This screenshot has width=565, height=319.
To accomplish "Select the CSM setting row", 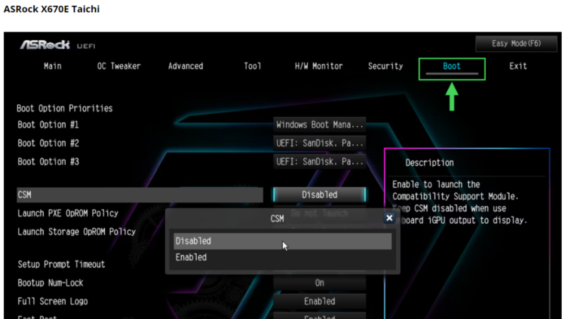I will click(140, 195).
